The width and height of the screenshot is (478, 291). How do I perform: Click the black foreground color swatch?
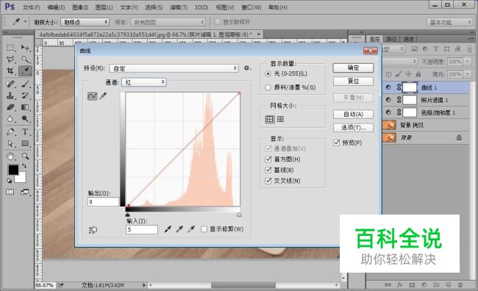[13, 170]
